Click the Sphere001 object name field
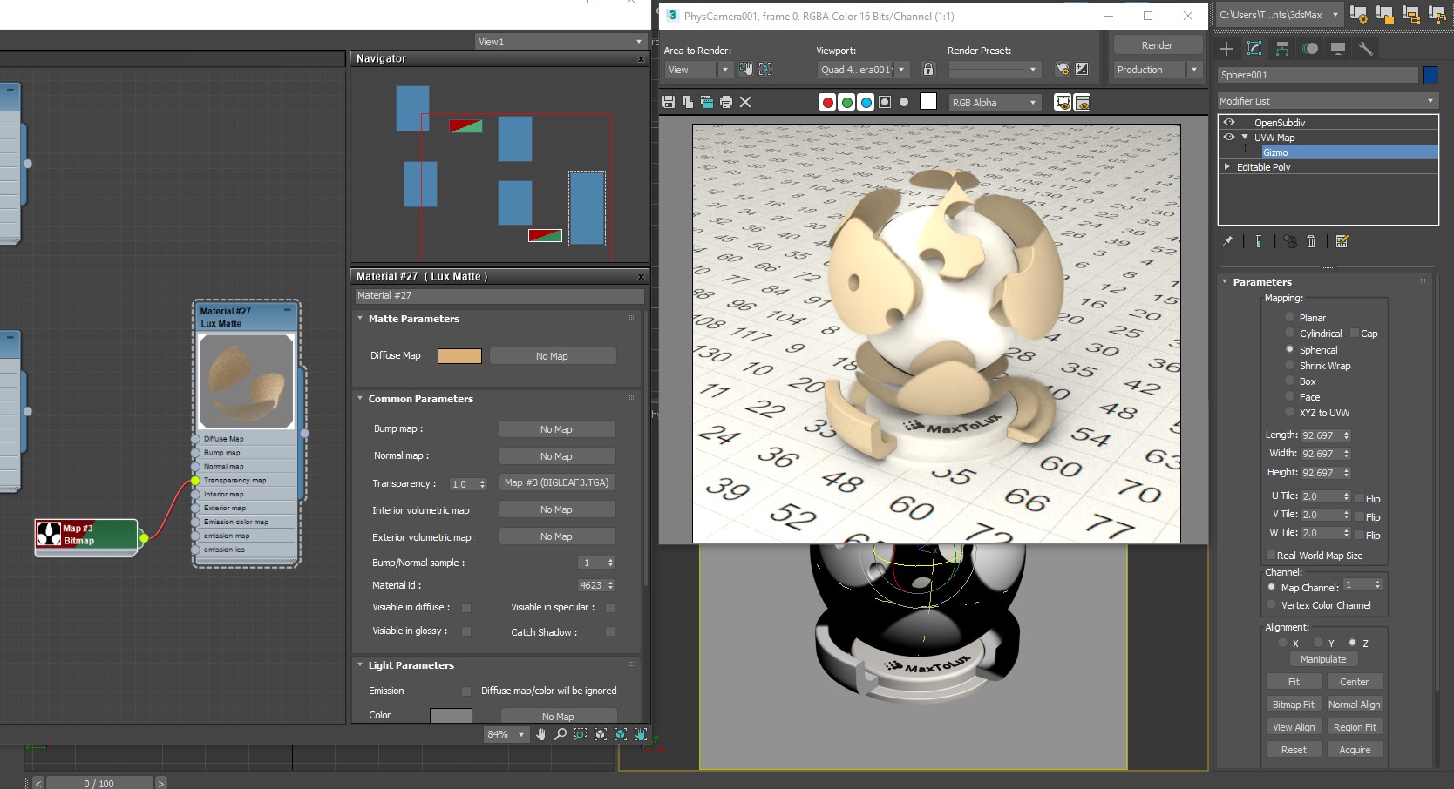This screenshot has height=789, width=1454. [x=1317, y=75]
